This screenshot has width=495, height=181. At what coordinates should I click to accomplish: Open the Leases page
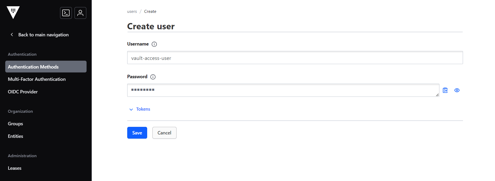click(x=14, y=168)
